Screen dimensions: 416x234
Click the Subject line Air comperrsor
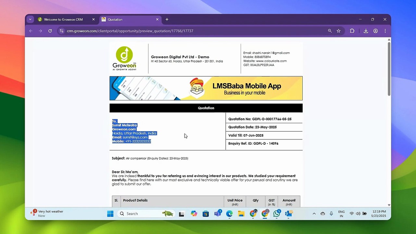150,158
